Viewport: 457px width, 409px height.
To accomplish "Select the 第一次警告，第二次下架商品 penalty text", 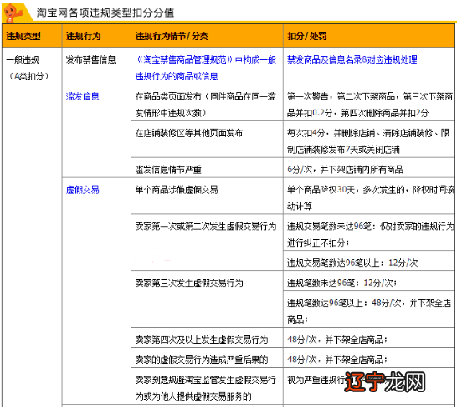I will point(370,105).
